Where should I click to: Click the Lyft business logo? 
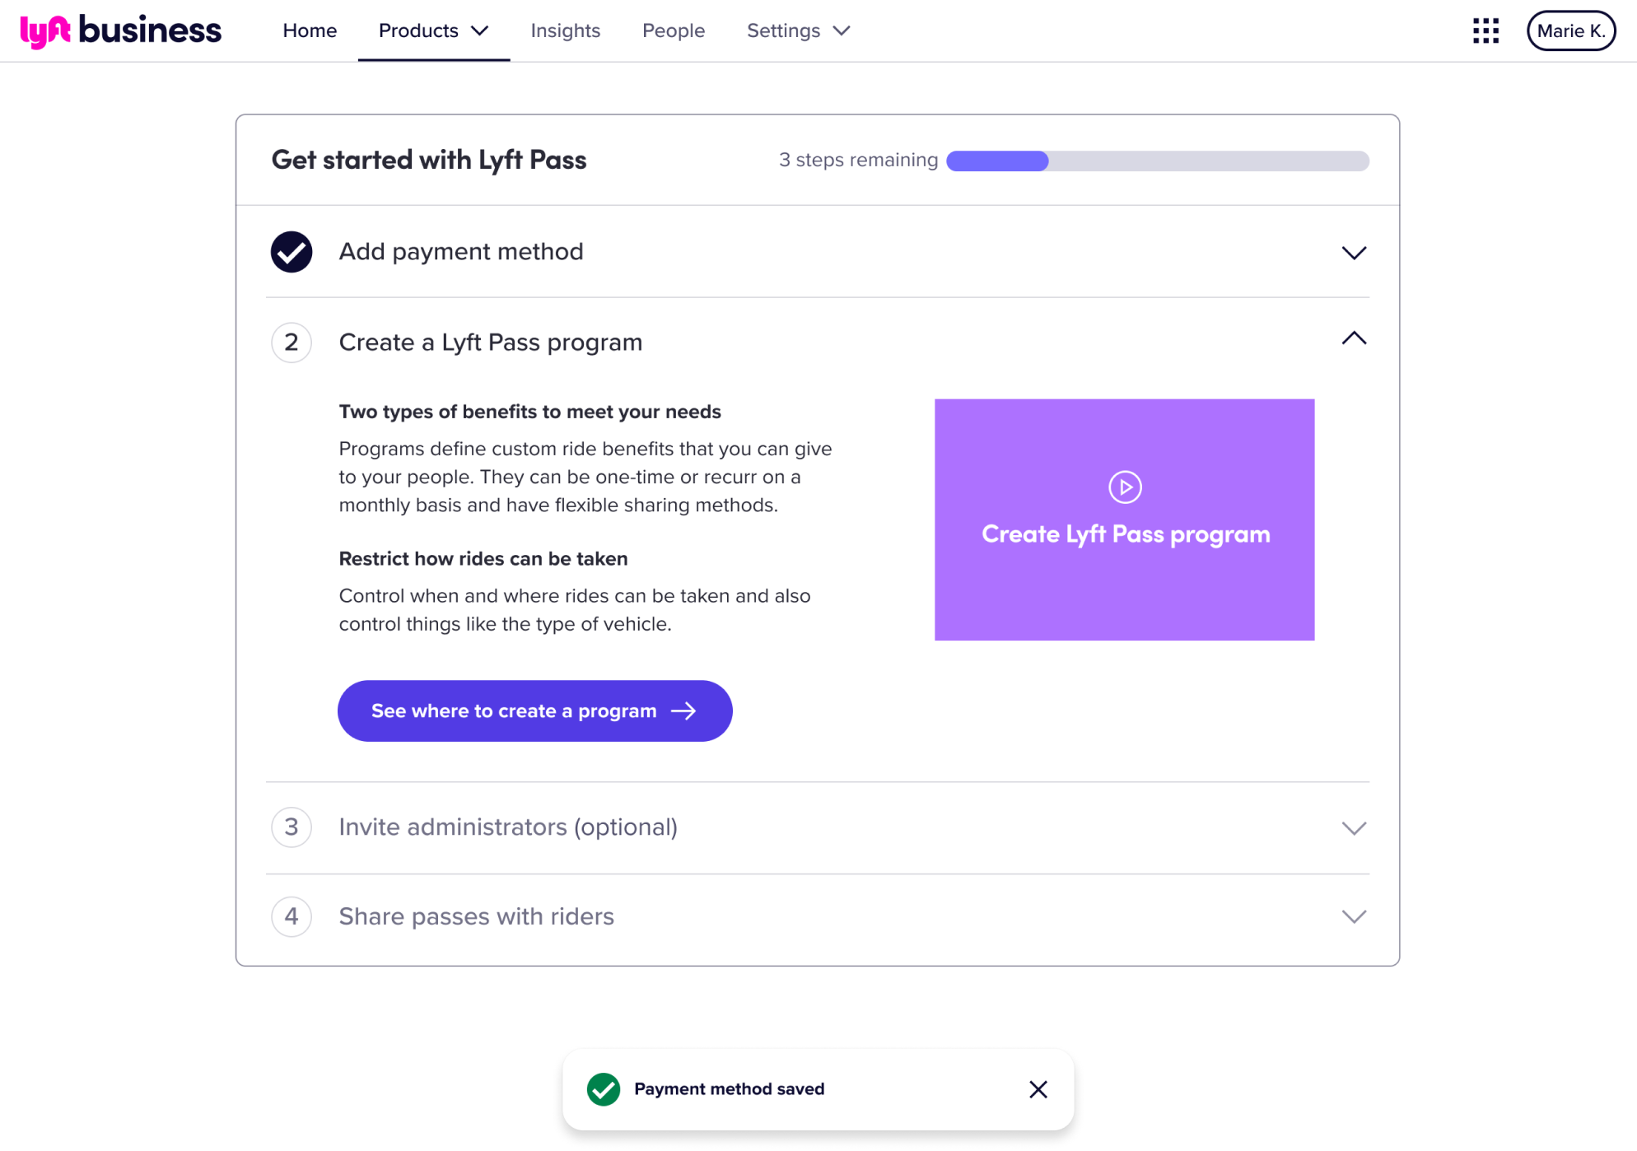(x=120, y=31)
